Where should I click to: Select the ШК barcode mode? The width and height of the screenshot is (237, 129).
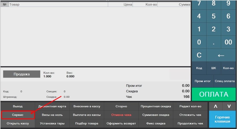coord(214,68)
